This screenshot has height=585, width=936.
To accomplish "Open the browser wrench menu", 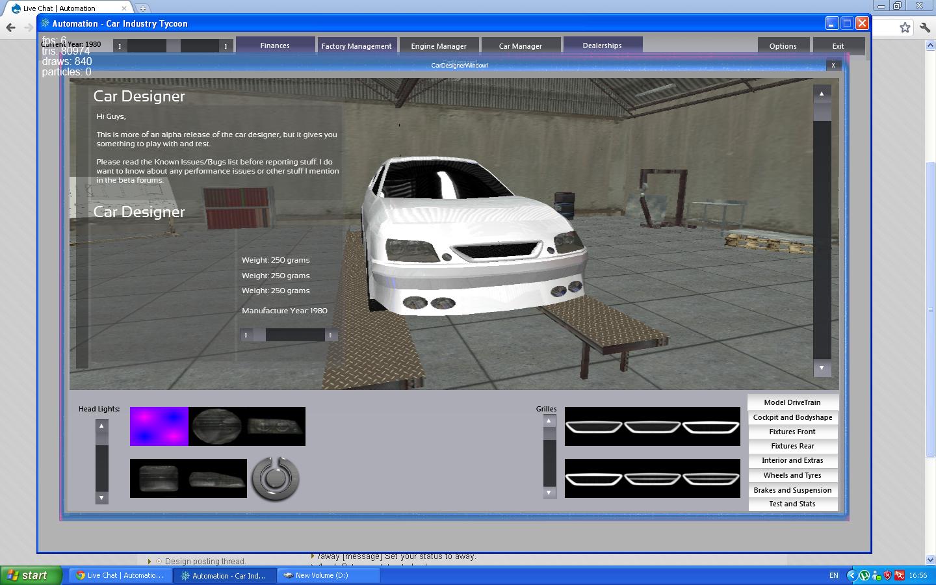I will pyautogui.click(x=925, y=27).
